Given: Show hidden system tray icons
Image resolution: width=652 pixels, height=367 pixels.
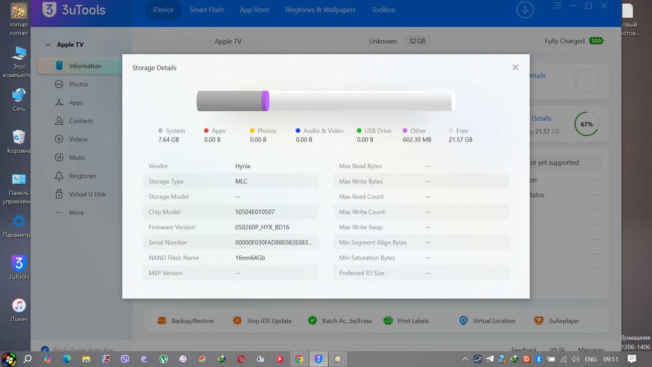Looking at the screenshot, I should [465, 359].
